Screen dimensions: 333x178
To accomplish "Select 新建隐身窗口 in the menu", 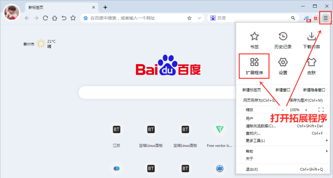I will [x=314, y=90].
